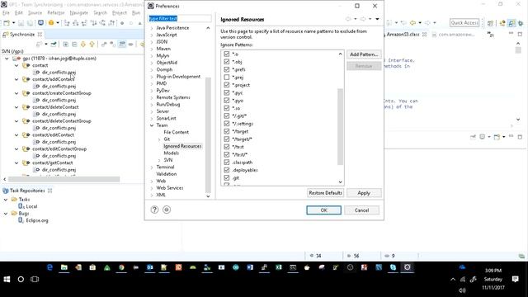Click the Quick Access search box
Screen dimensions: 528x297
464,23
